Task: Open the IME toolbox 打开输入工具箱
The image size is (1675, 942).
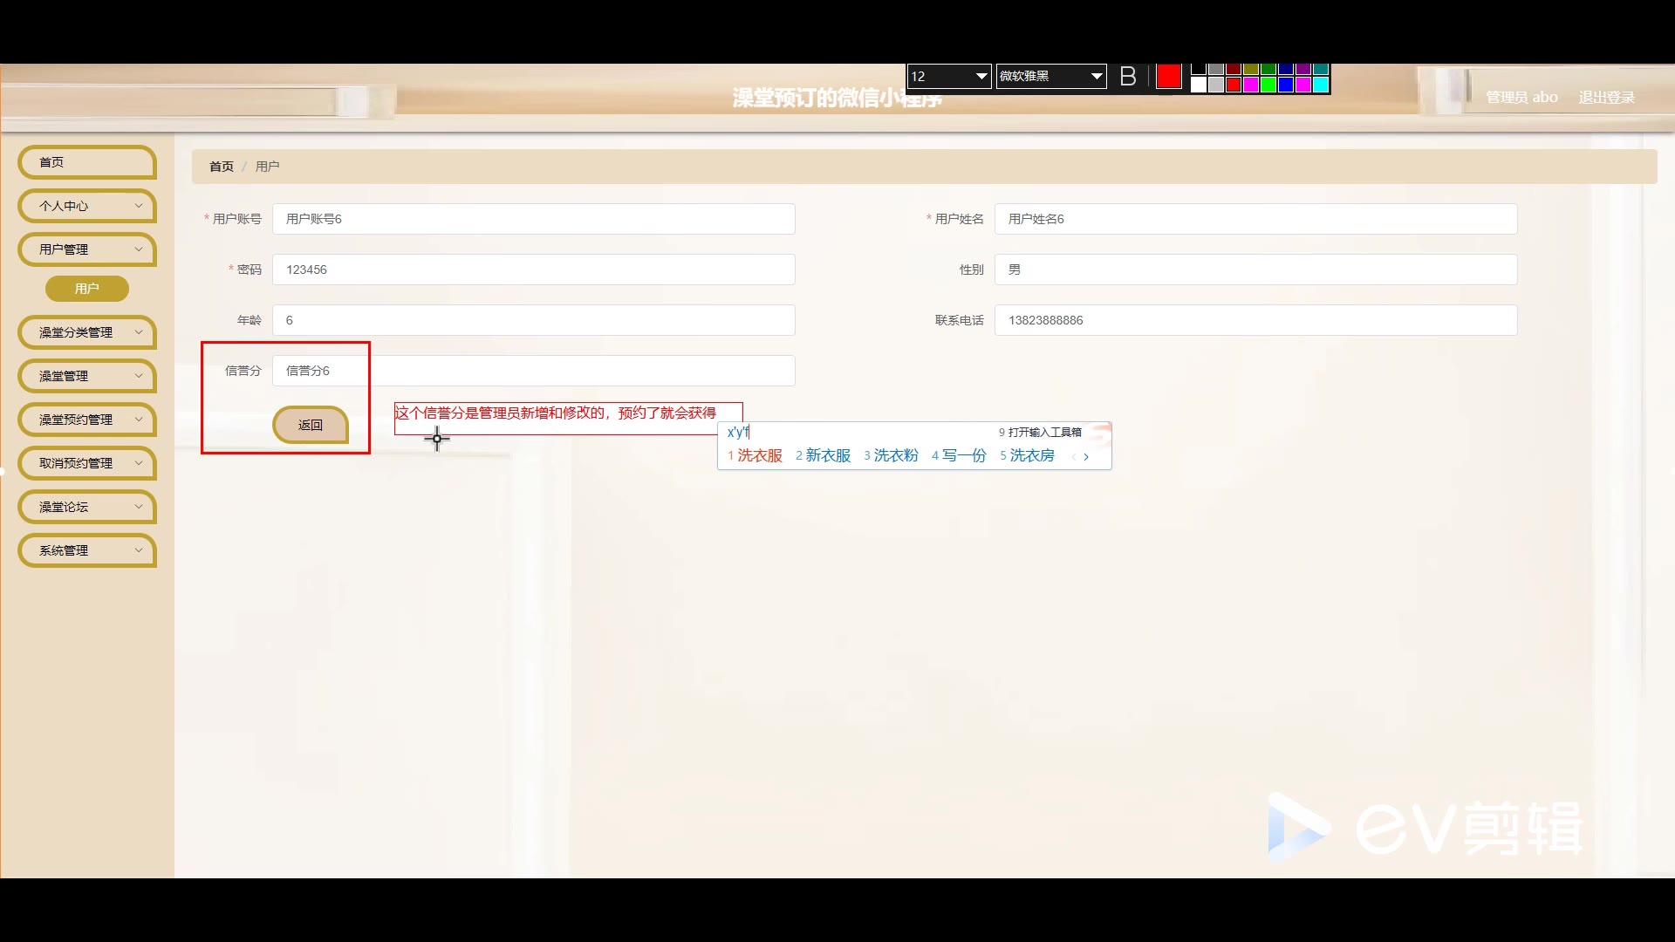Action: click(1043, 432)
